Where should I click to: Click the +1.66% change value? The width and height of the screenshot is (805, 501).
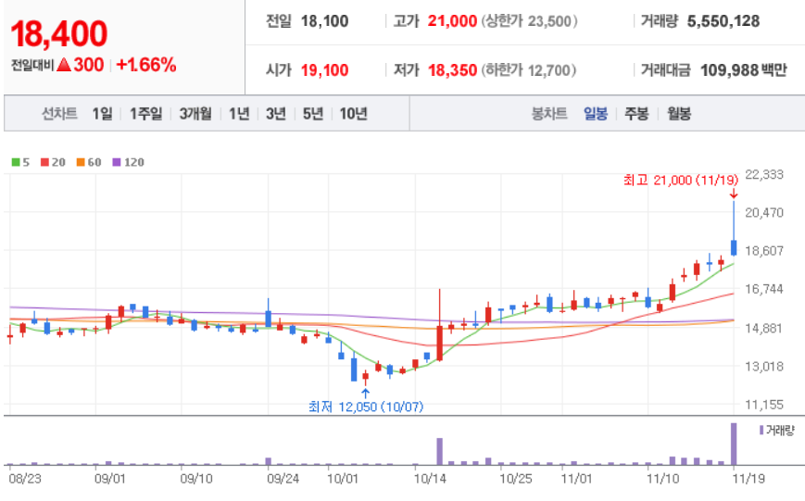[x=146, y=65]
